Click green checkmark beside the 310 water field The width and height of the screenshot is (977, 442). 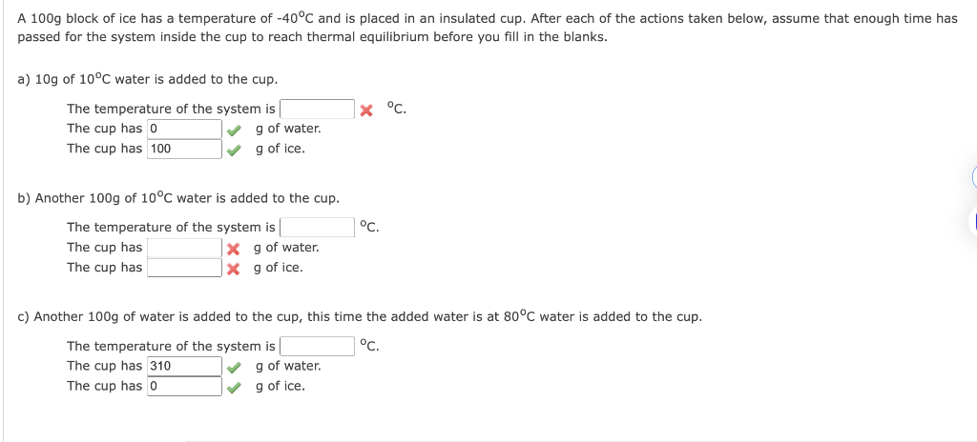click(234, 367)
